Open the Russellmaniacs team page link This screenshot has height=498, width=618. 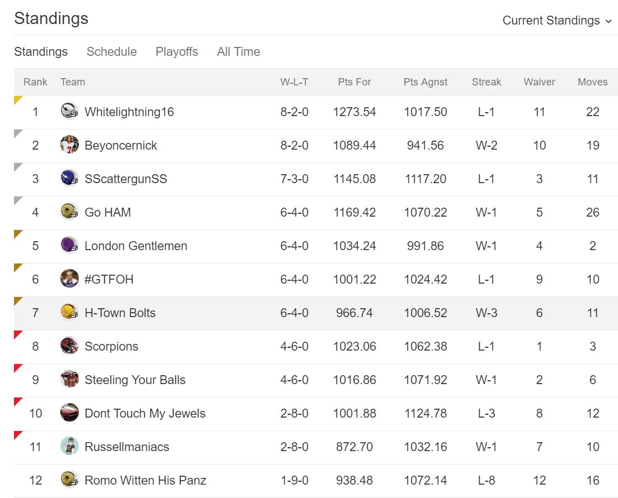pos(127,447)
